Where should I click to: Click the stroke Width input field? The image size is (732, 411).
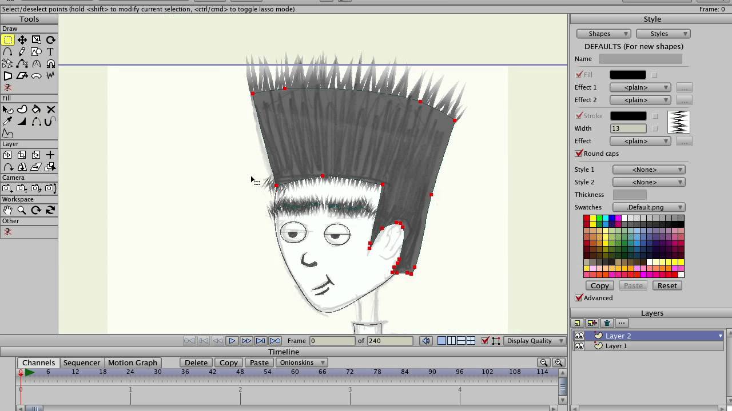click(x=628, y=128)
